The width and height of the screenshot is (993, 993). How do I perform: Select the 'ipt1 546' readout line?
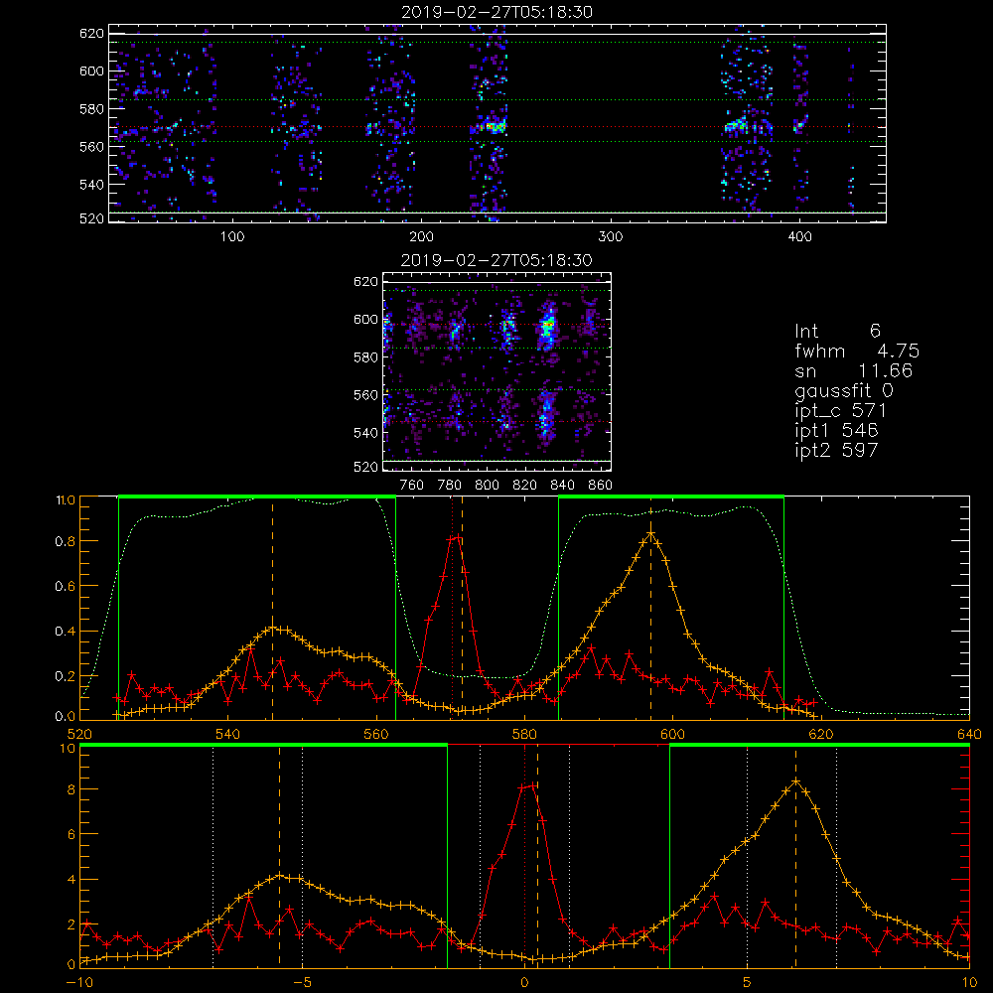point(836,431)
